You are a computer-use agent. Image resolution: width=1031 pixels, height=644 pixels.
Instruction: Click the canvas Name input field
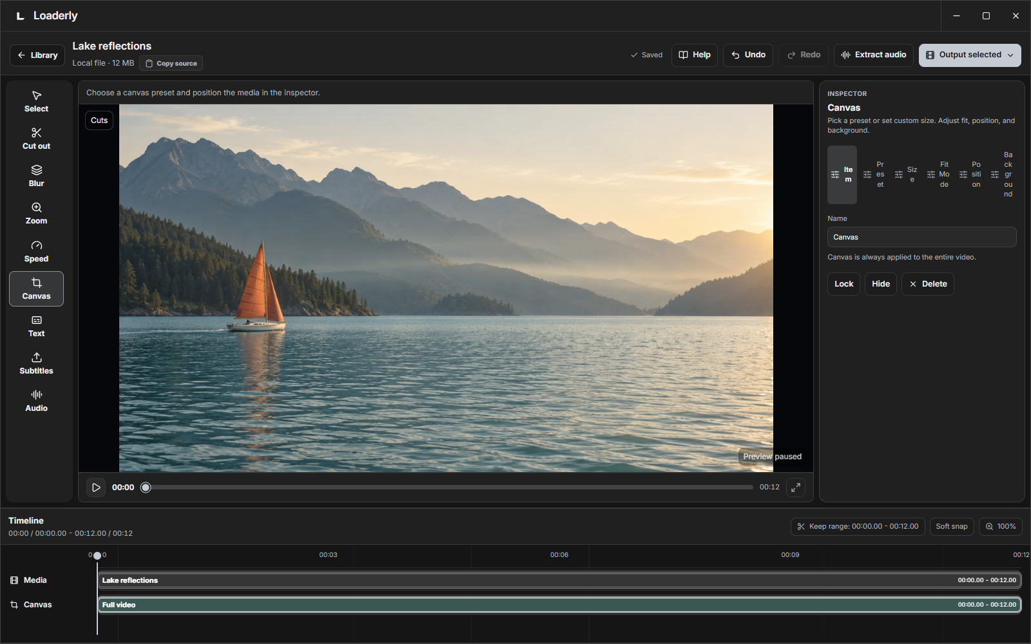point(922,237)
